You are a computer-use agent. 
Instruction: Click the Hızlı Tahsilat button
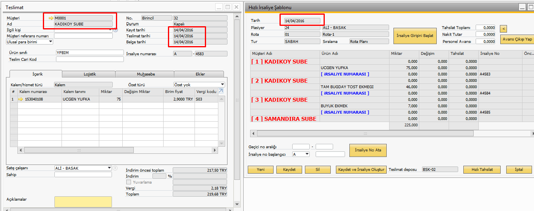coord(482,170)
